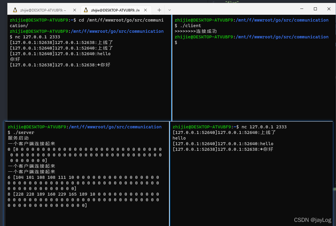336x226 pixels.
Task: Click the './client' command text
Action: 191,26
